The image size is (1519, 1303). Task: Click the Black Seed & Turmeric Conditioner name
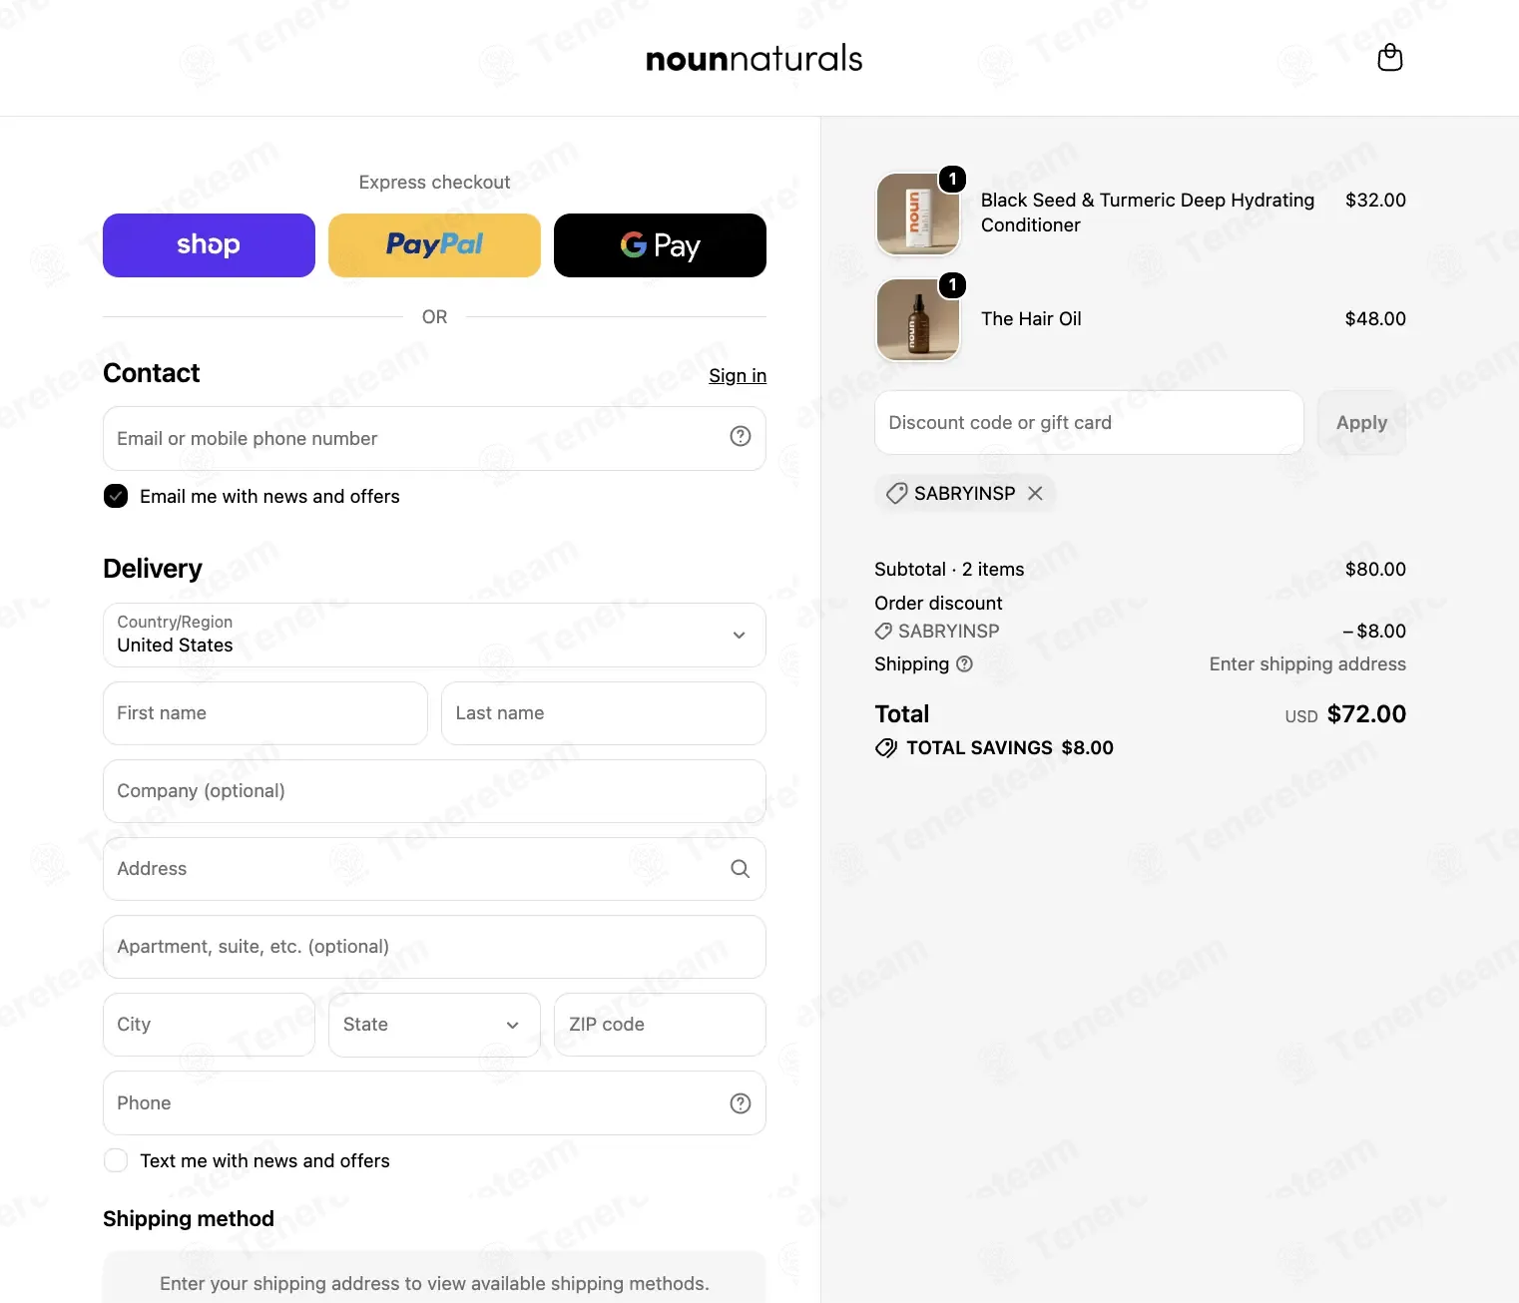1148,213
